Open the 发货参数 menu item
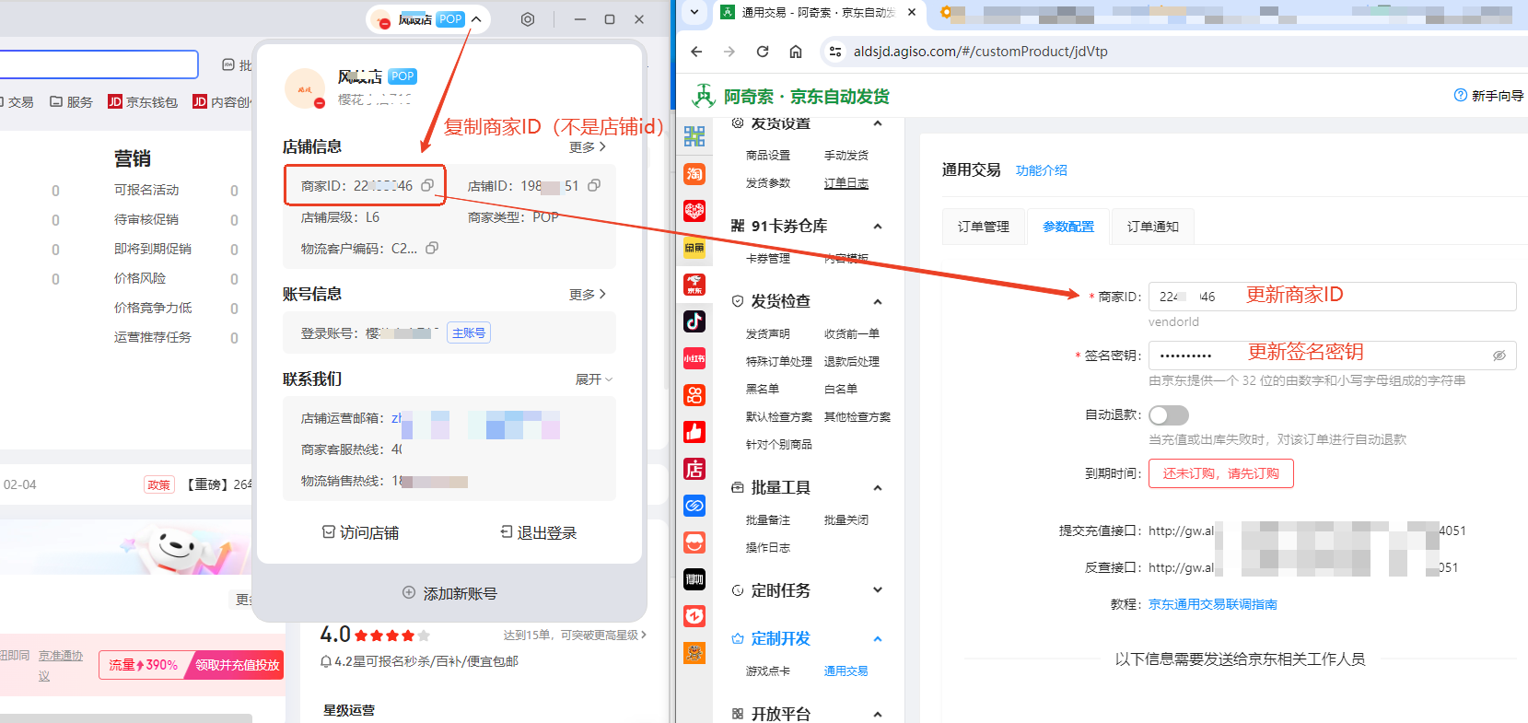1528x723 pixels. click(768, 183)
